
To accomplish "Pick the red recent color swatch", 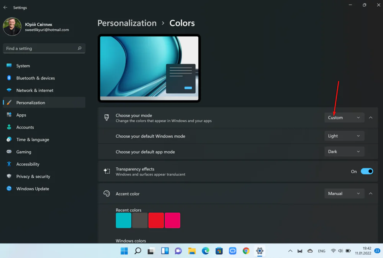I will tap(156, 221).
